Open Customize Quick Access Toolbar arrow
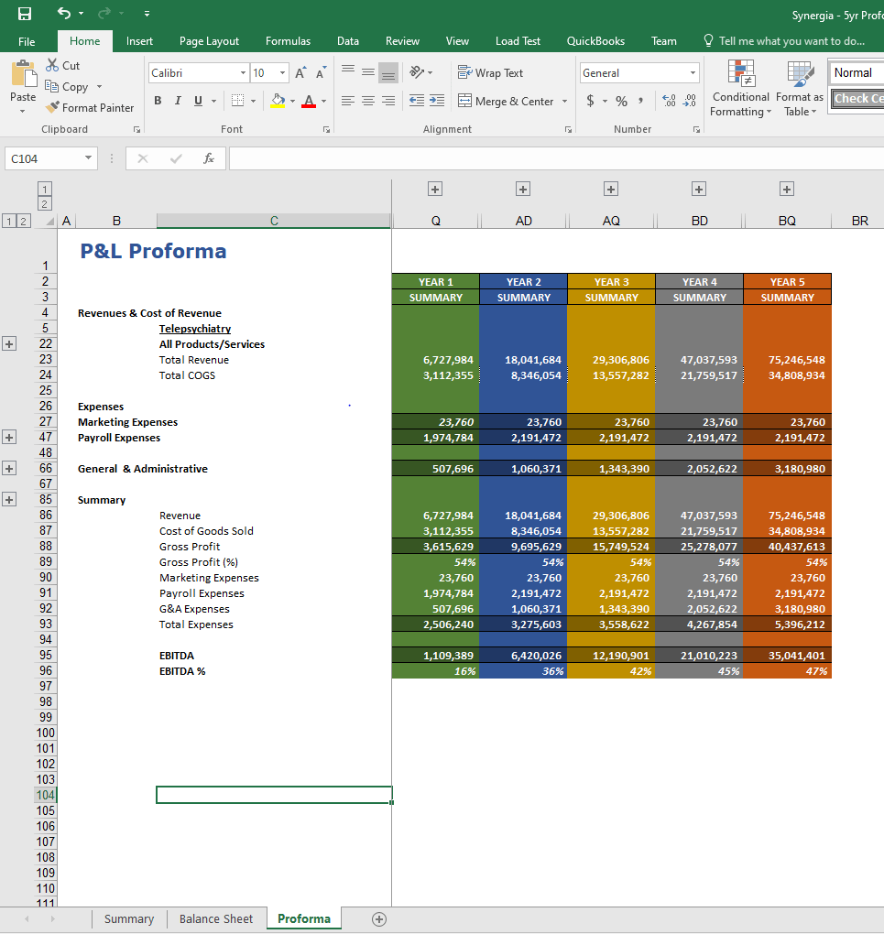 pyautogui.click(x=147, y=13)
